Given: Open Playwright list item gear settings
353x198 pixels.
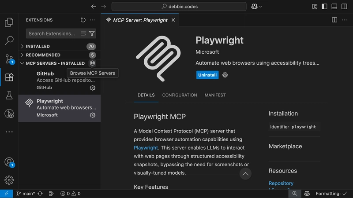Looking at the screenshot, I should [93, 115].
